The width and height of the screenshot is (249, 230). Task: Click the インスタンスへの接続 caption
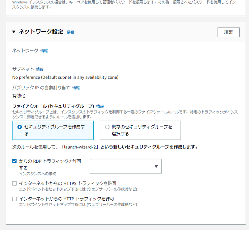click(x=38, y=174)
